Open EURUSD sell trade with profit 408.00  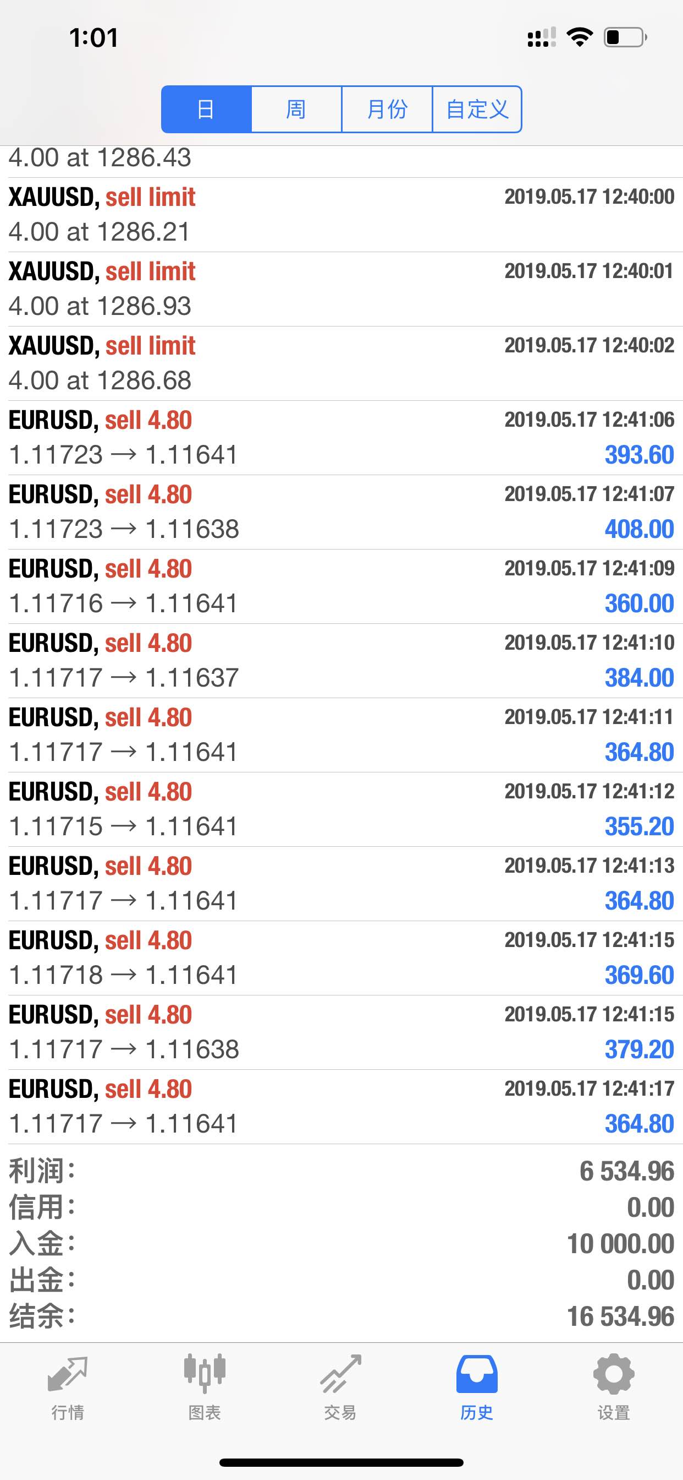[x=341, y=512]
